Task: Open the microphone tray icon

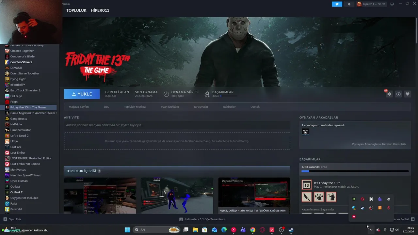Action: click(385, 230)
